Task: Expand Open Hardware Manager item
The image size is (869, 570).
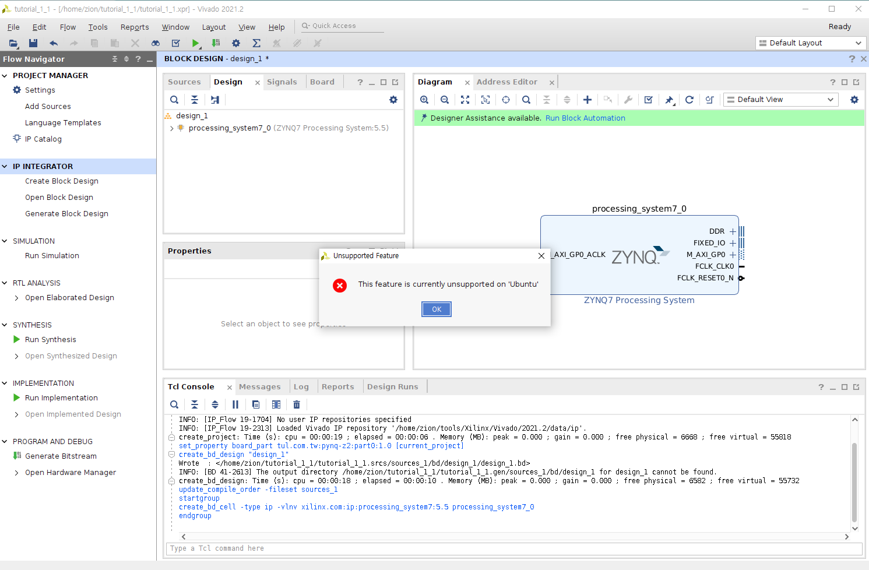Action: [16, 473]
